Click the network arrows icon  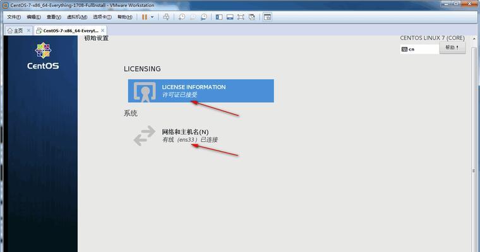click(x=145, y=135)
